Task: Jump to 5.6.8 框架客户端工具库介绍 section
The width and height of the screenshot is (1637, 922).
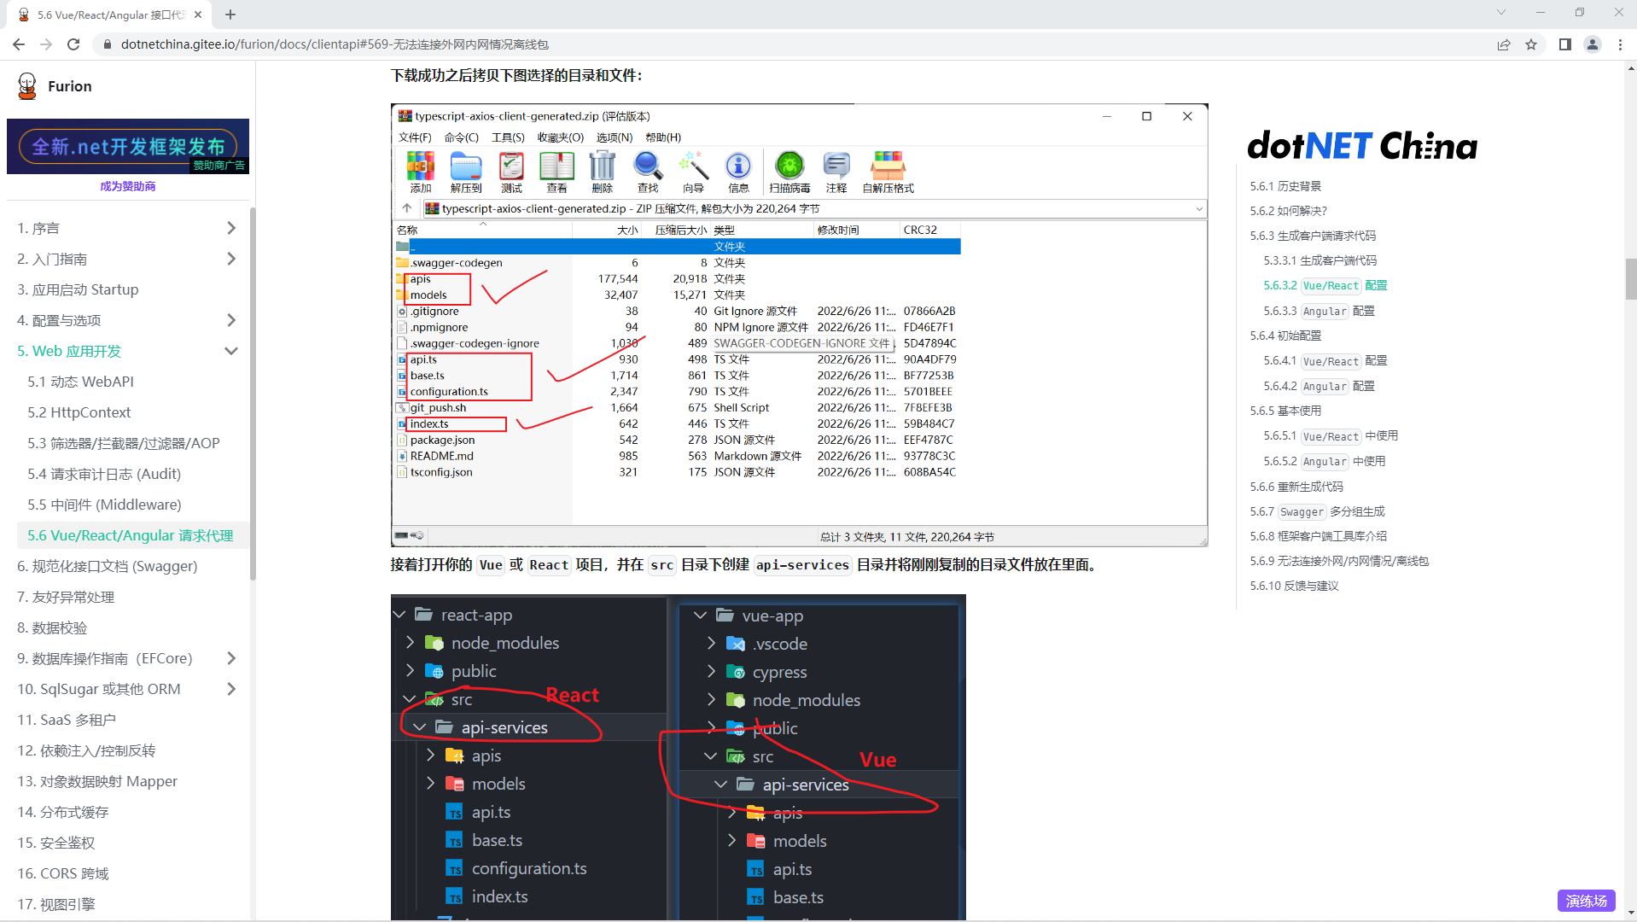Action: point(1318,536)
